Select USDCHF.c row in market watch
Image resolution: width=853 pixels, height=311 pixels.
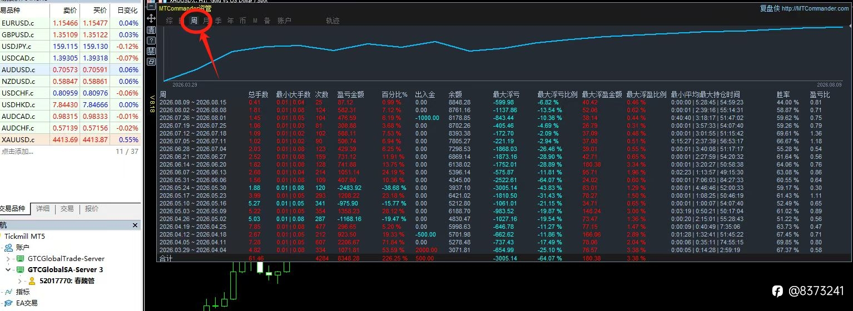(x=70, y=93)
